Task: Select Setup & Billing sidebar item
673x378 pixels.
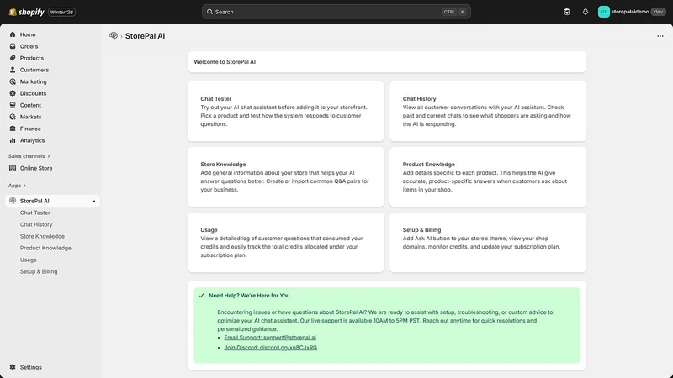Action: point(39,271)
